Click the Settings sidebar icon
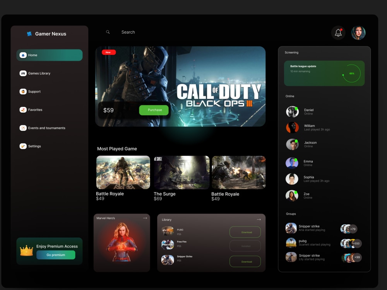The image size is (387, 290). tap(23, 146)
